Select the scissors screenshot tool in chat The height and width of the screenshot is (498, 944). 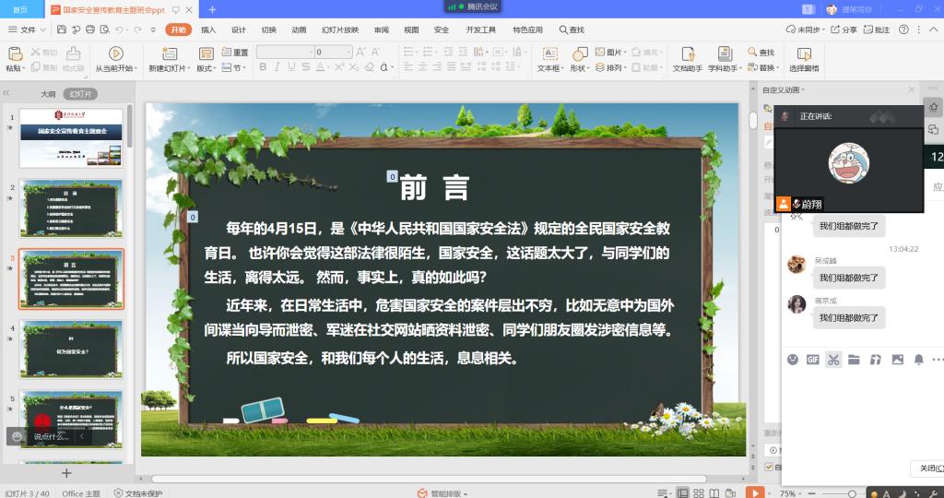click(833, 360)
